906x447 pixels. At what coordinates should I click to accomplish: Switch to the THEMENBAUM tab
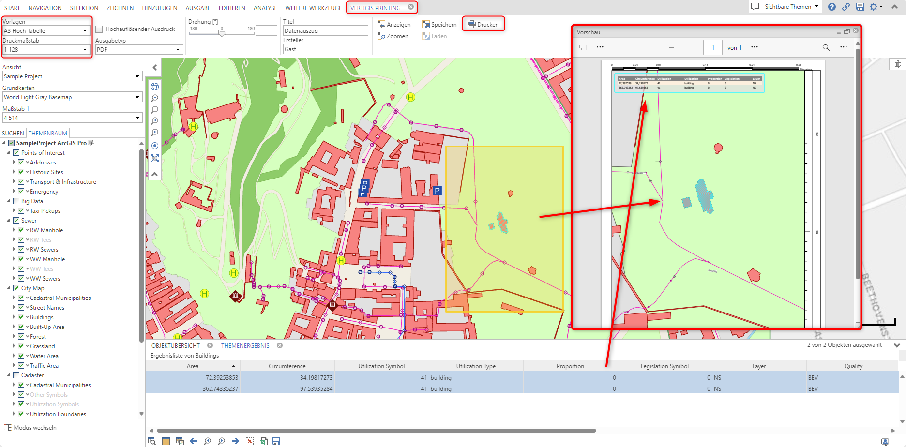48,134
